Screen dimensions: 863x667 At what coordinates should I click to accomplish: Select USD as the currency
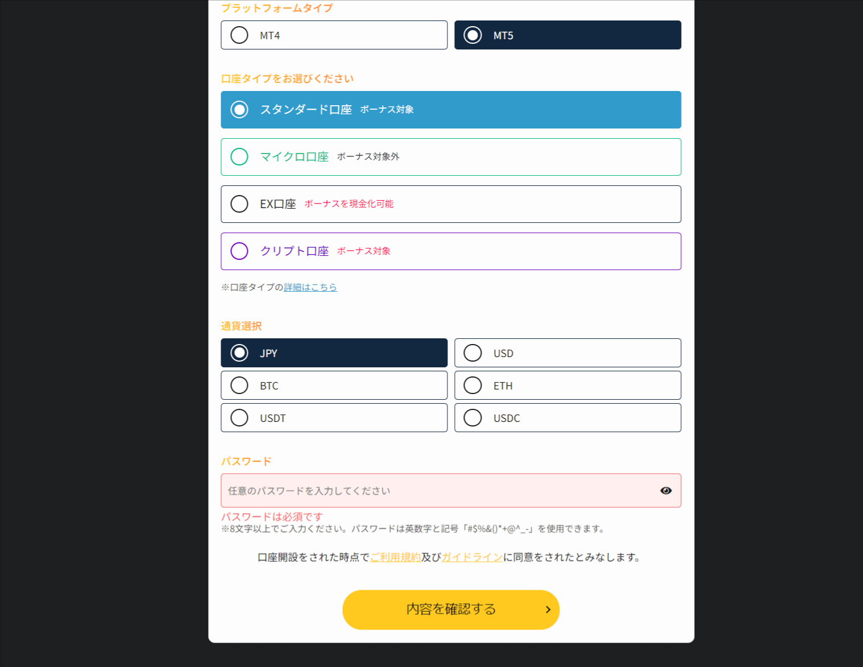[567, 353]
